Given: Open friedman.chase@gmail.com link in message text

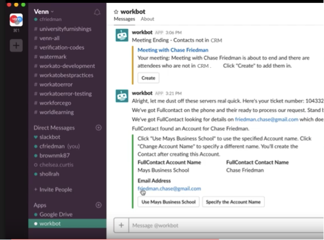Looking at the screenshot, I should coord(267,120).
